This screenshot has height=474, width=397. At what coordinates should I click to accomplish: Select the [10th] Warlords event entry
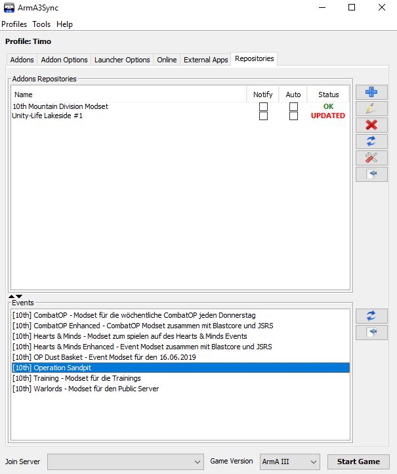point(85,389)
